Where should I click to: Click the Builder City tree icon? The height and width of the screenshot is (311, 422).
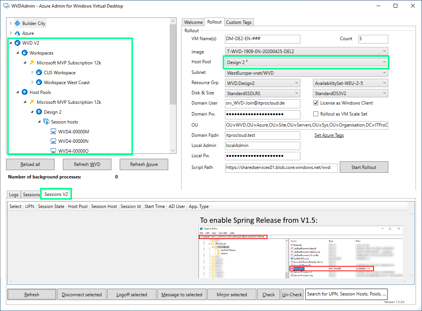pos(17,23)
